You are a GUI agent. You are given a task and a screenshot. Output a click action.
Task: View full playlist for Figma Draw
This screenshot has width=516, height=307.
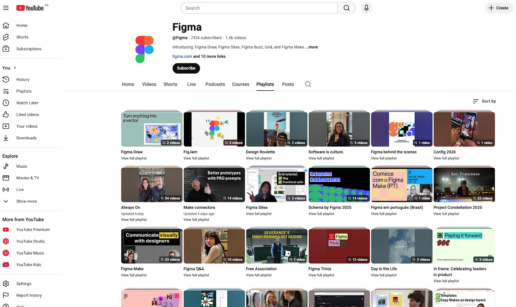click(x=134, y=158)
